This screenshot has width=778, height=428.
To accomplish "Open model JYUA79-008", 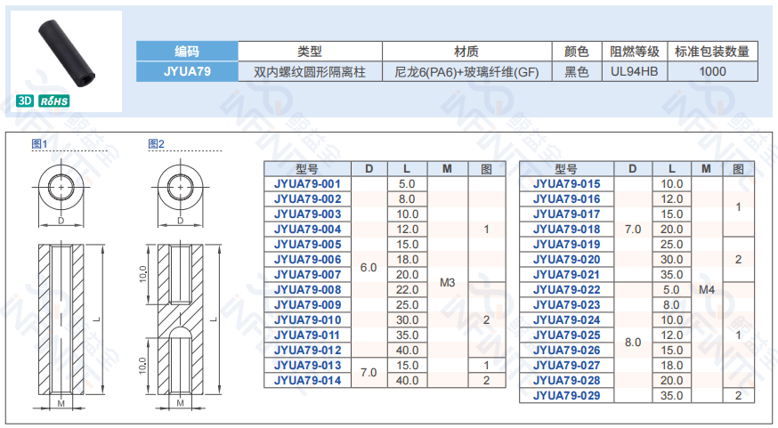I will coord(307,289).
